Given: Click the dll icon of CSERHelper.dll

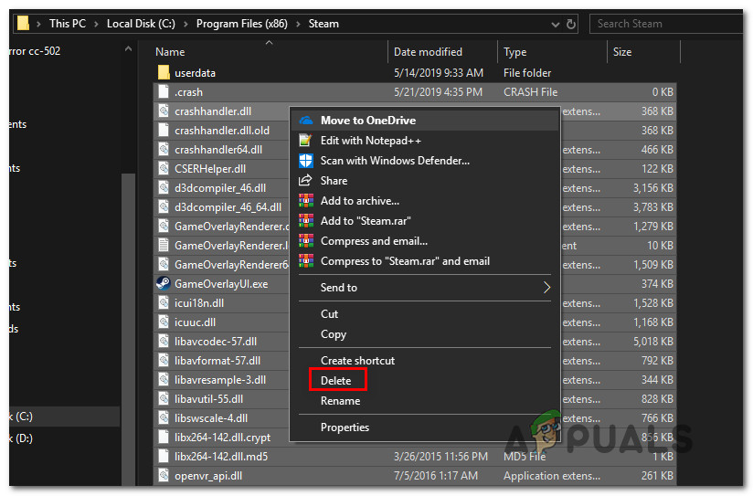Looking at the screenshot, I should point(164,169).
